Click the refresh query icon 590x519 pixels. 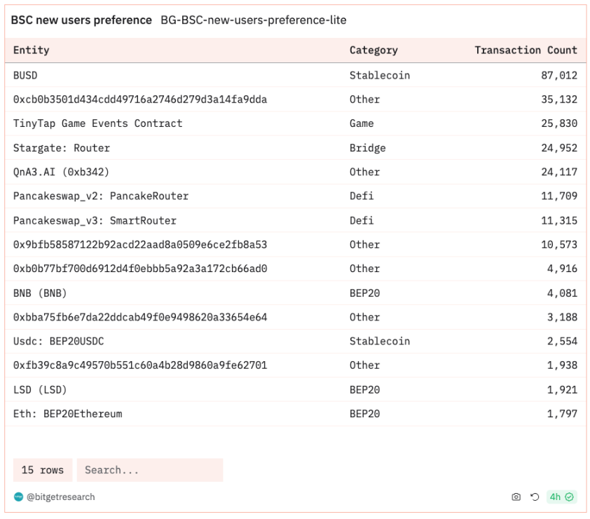point(535,497)
